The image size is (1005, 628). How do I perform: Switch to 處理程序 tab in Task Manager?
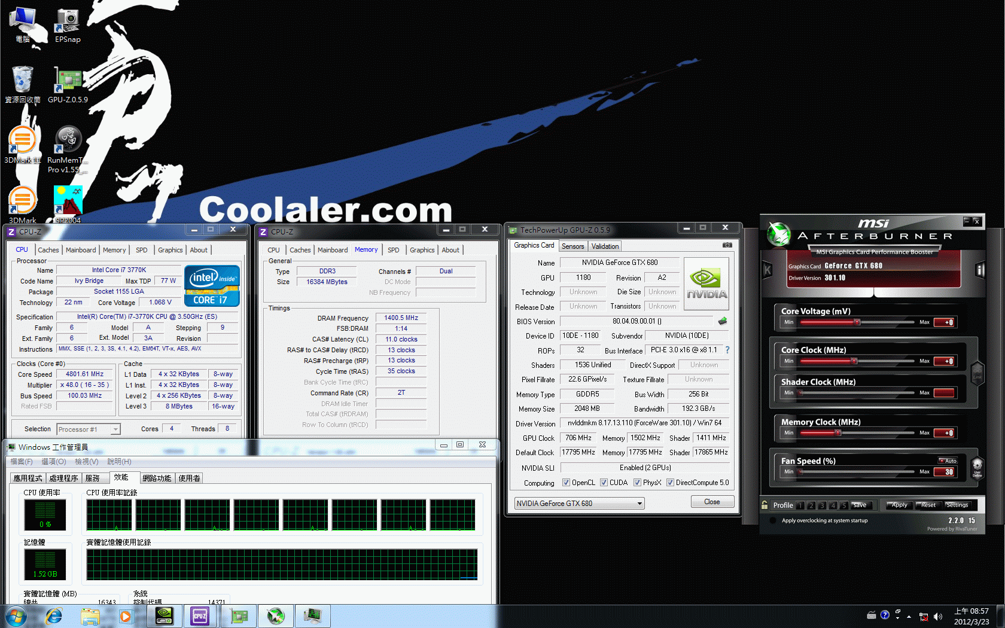pos(63,478)
